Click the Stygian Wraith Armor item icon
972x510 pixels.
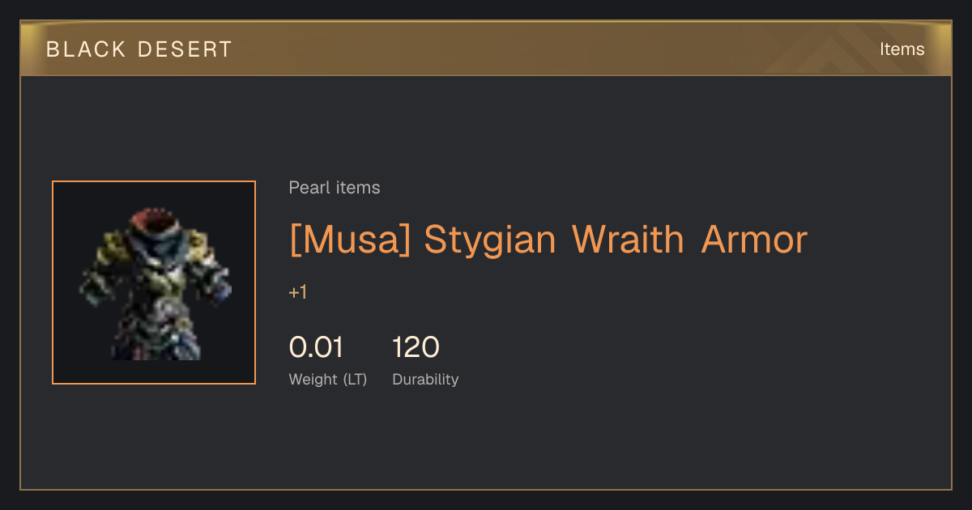(x=154, y=283)
